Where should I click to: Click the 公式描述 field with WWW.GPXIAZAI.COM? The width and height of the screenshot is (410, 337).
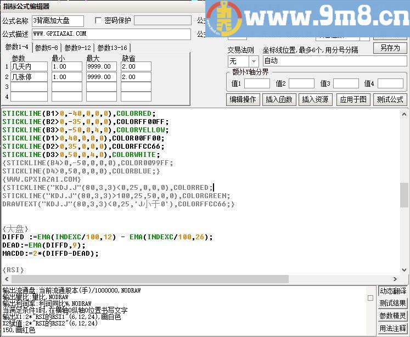(x=111, y=34)
